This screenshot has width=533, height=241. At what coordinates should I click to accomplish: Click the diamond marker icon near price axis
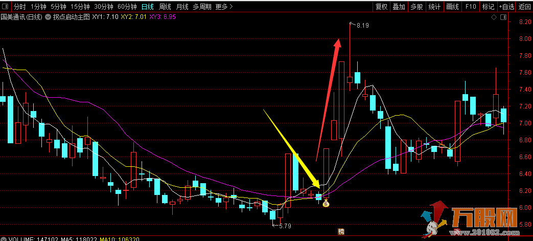tap(494, 17)
